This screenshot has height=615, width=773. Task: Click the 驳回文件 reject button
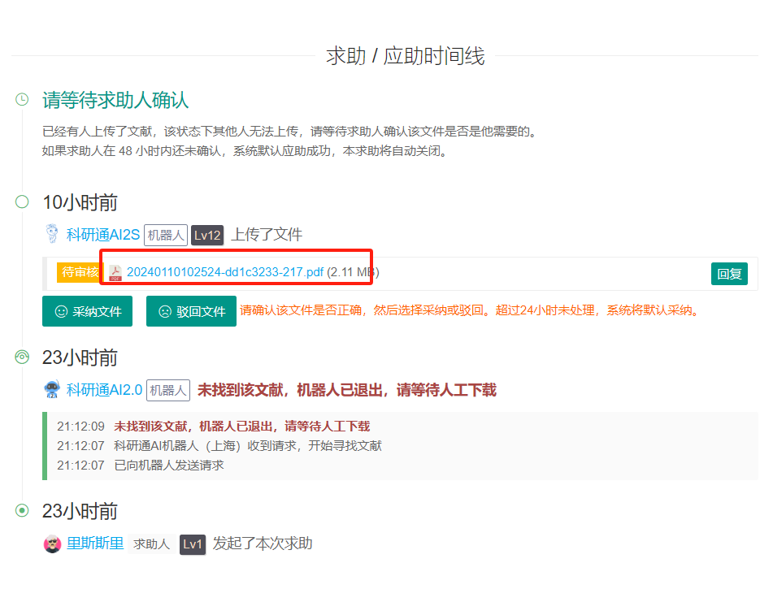(x=191, y=311)
